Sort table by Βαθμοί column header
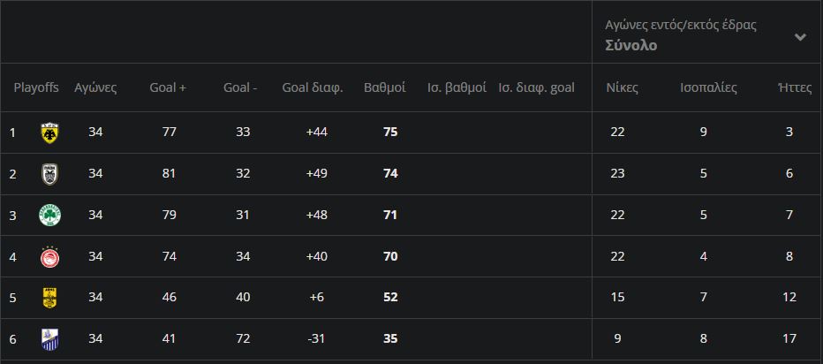The width and height of the screenshot is (823, 364). coord(385,87)
